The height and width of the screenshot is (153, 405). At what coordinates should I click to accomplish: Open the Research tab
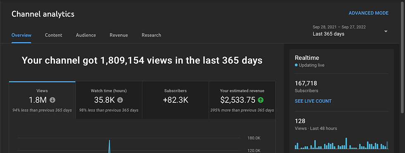click(151, 35)
